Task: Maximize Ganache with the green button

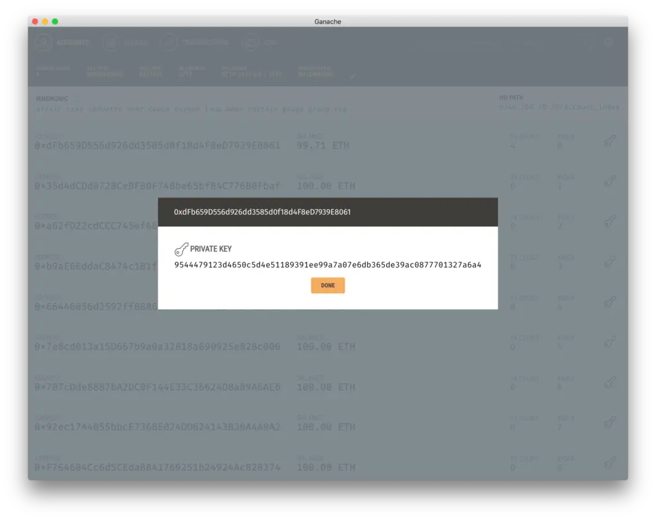Action: [x=55, y=21]
